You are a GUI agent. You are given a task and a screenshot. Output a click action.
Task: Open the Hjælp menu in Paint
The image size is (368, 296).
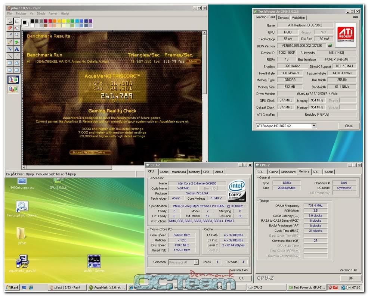[65, 13]
